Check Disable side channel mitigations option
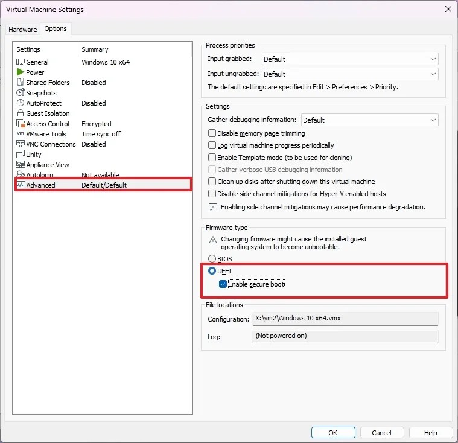Image resolution: width=458 pixels, height=443 pixels. pos(212,194)
